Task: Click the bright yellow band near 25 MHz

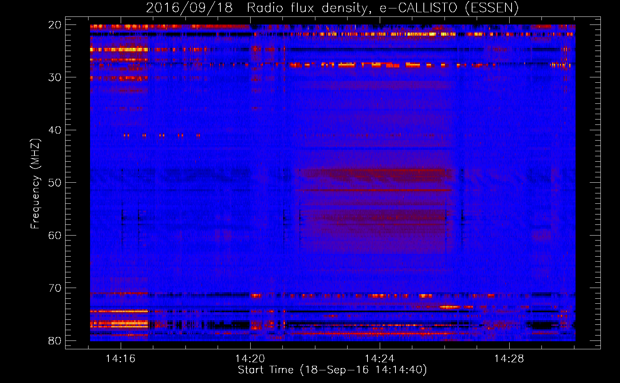Action: (119, 49)
